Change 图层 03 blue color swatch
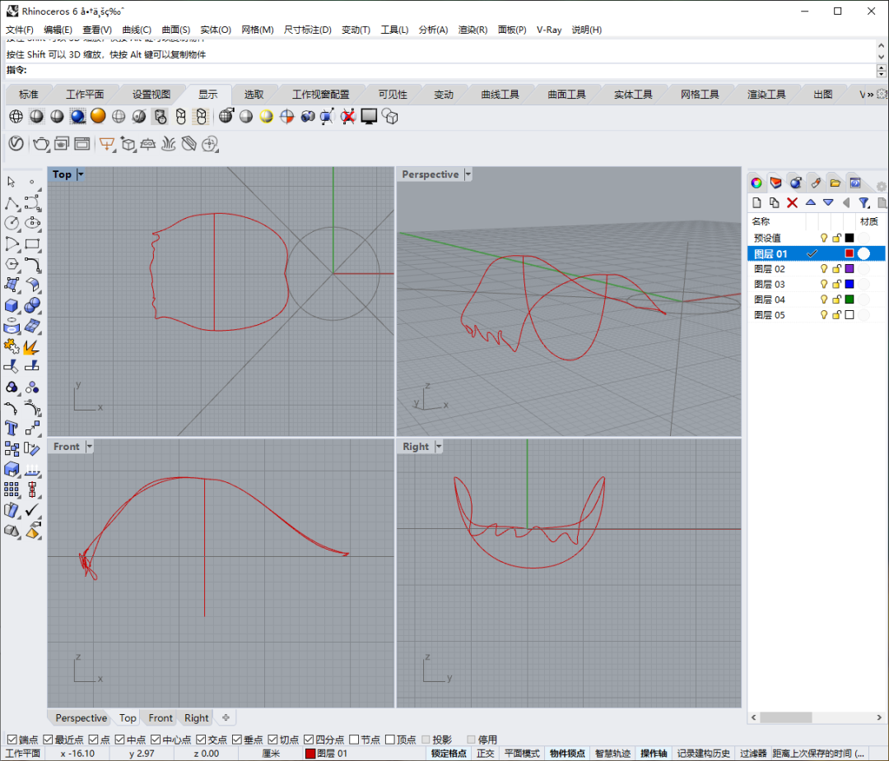The width and height of the screenshot is (889, 761). 849,284
